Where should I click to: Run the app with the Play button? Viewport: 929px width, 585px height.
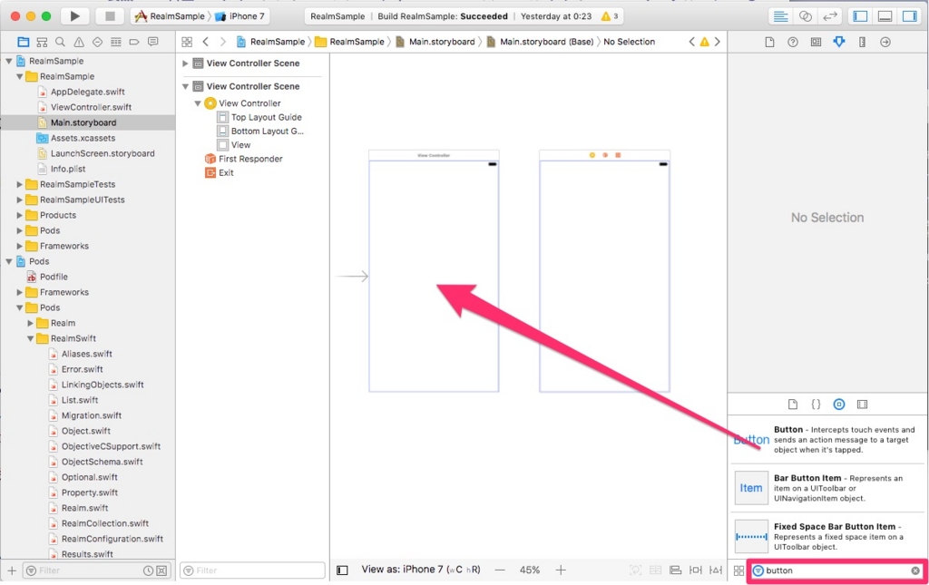point(74,16)
